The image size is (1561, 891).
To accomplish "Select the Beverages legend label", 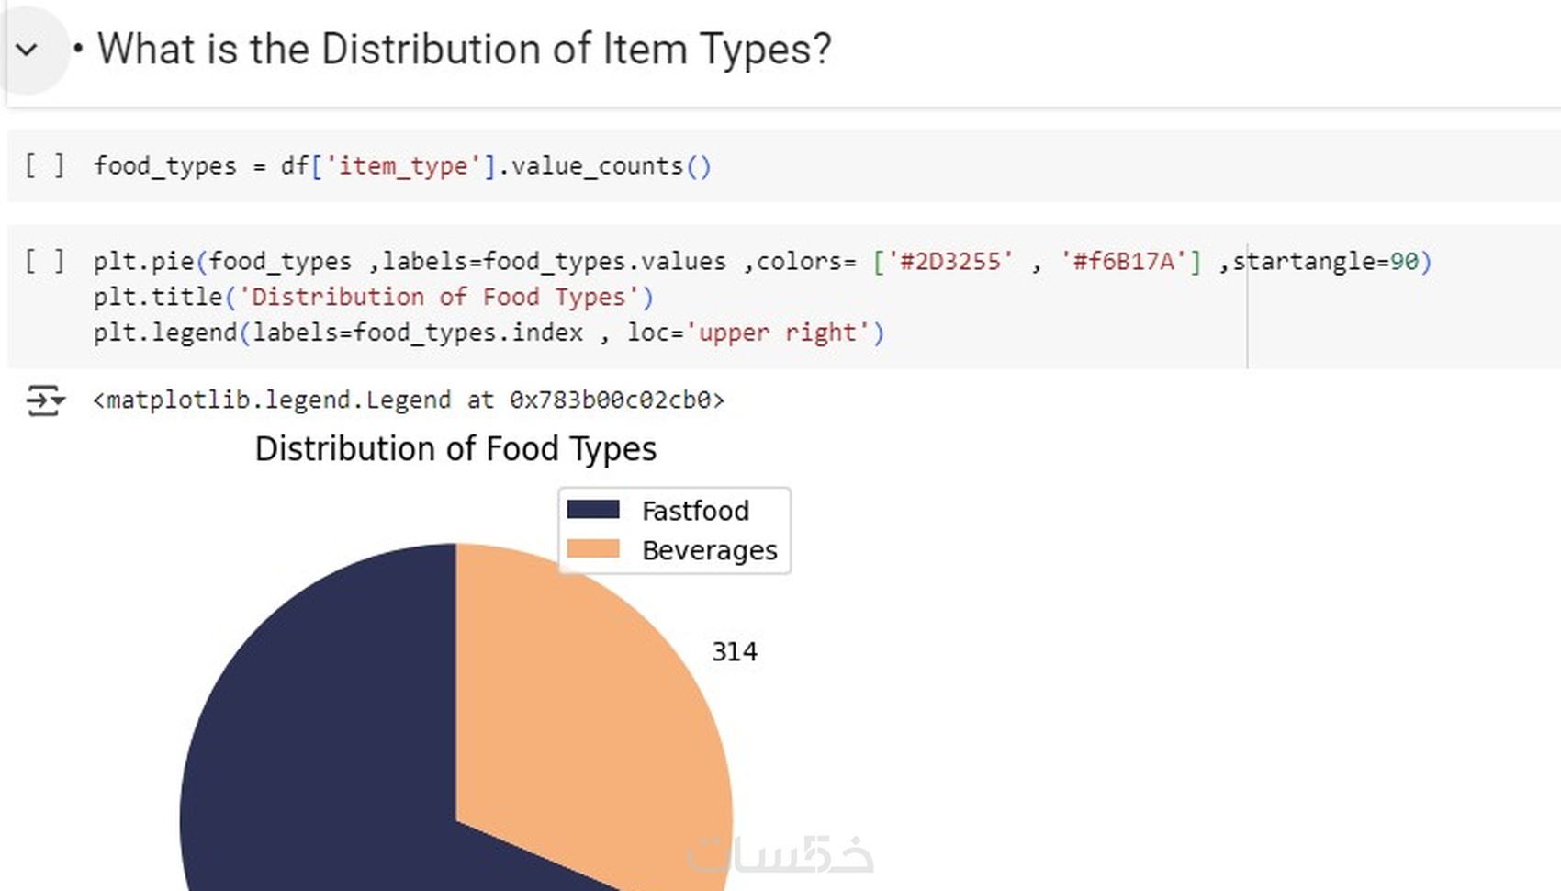I will pos(709,550).
